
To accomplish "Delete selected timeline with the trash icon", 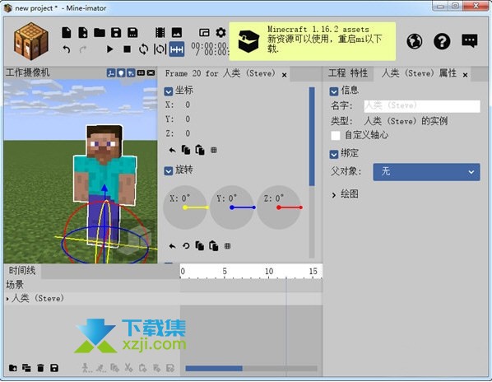I will point(40,368).
